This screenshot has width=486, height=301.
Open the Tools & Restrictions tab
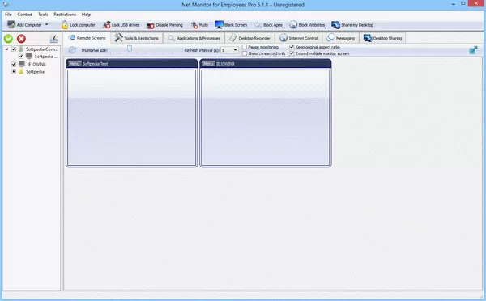(x=136, y=38)
